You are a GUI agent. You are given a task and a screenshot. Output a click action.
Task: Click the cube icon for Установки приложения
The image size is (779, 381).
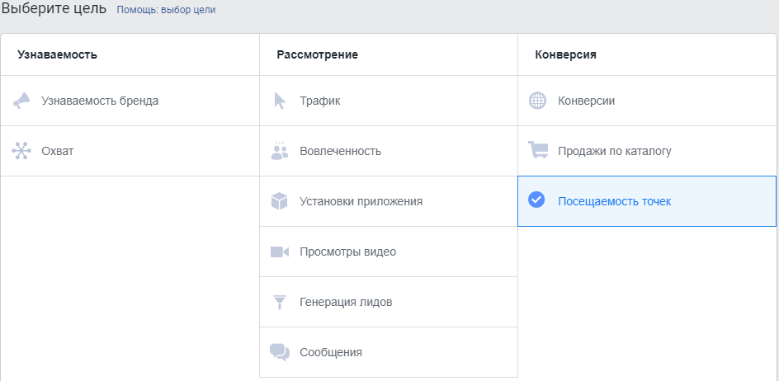pos(280,201)
